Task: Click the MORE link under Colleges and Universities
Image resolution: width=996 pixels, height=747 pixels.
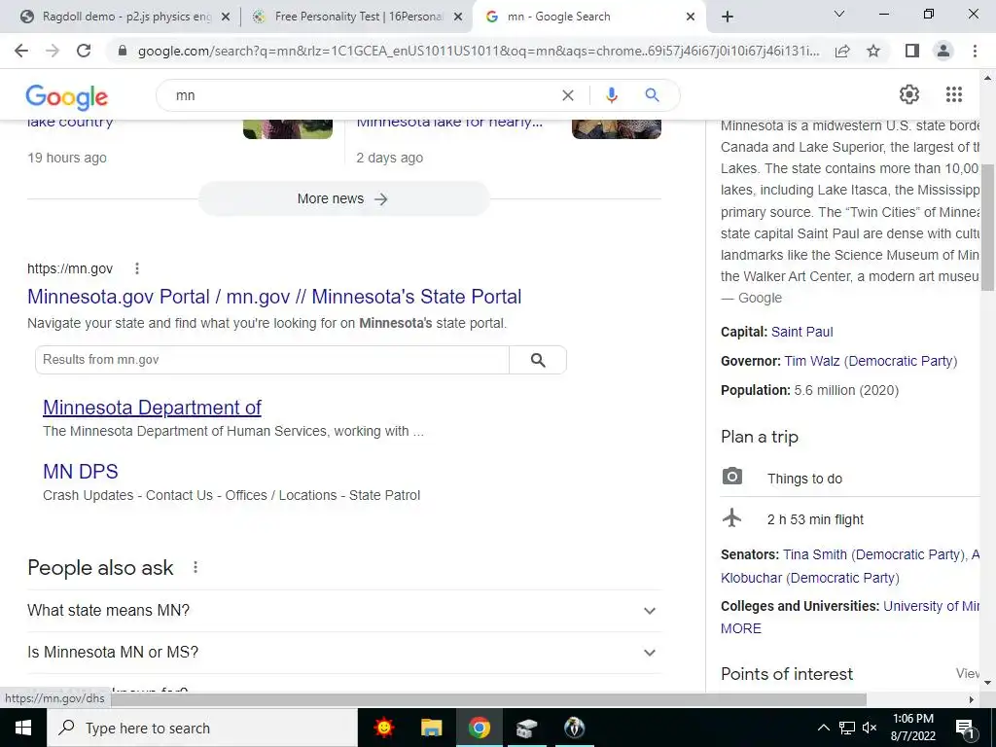Action: coord(740,628)
